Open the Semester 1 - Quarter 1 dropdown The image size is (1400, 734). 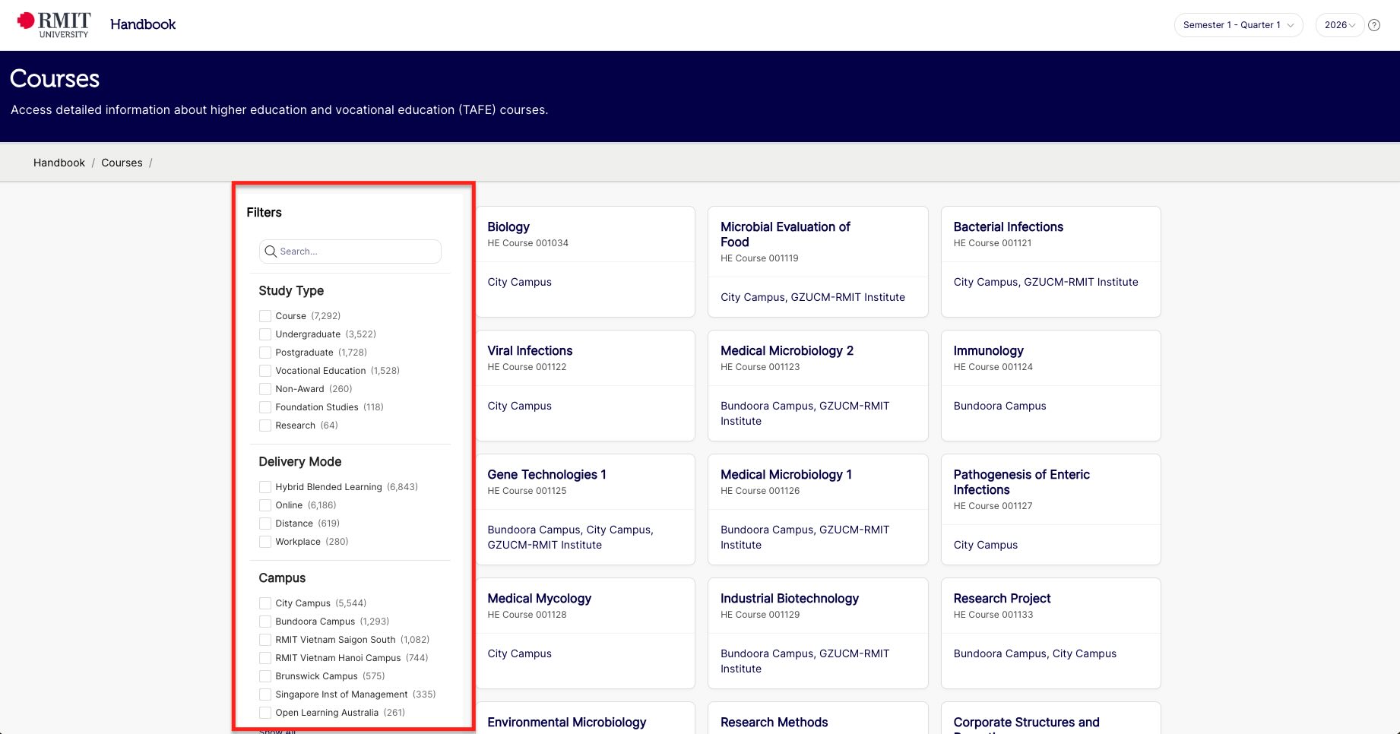point(1237,24)
